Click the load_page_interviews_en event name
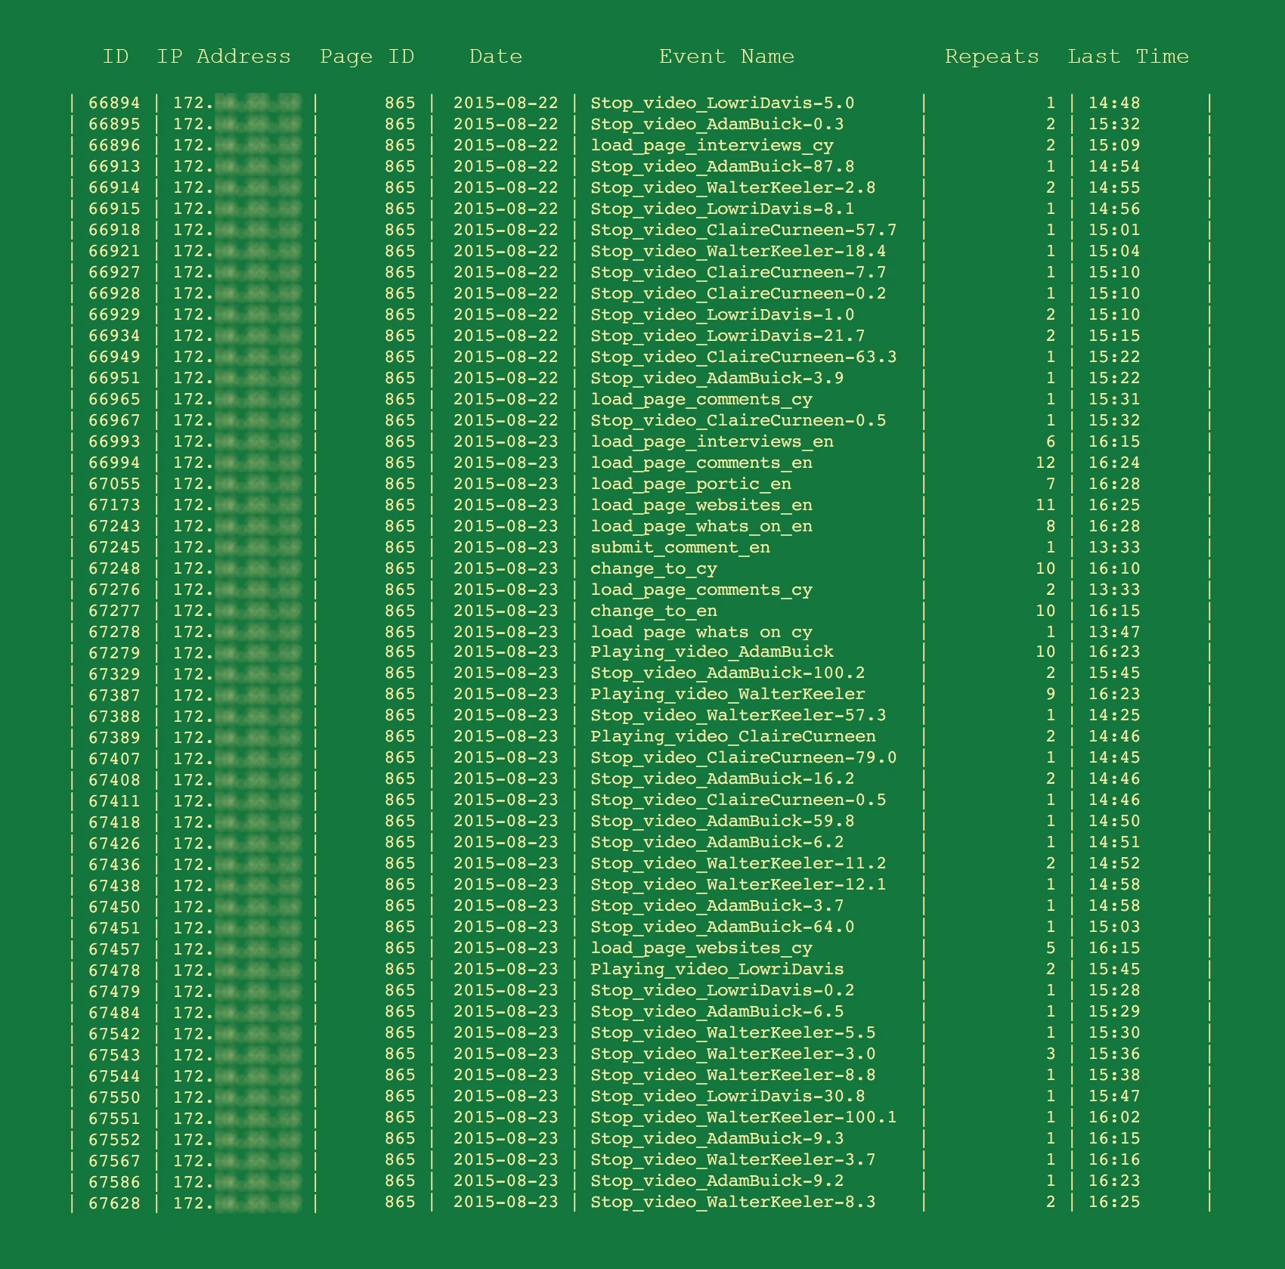The image size is (1285, 1269). tap(711, 441)
